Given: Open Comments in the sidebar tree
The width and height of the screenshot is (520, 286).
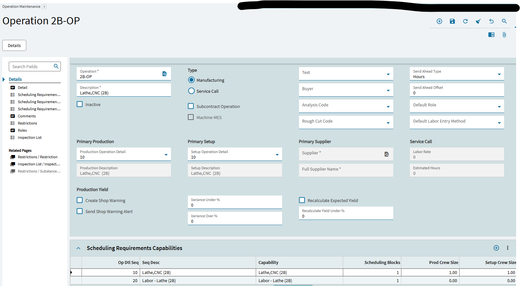Looking at the screenshot, I should coord(27,116).
